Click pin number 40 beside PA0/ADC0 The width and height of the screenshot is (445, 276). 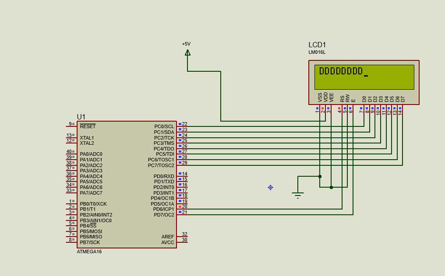point(69,152)
